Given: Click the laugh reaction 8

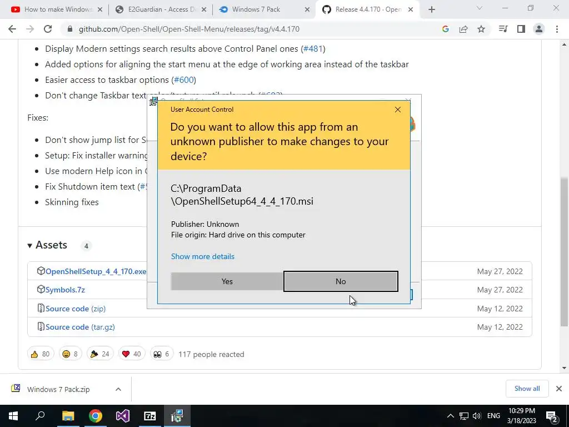Looking at the screenshot, I should click(70, 354).
